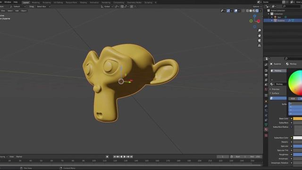Select solid viewport shading
Image resolution: width=302 pixels, height=170 pixels.
pos(251,11)
